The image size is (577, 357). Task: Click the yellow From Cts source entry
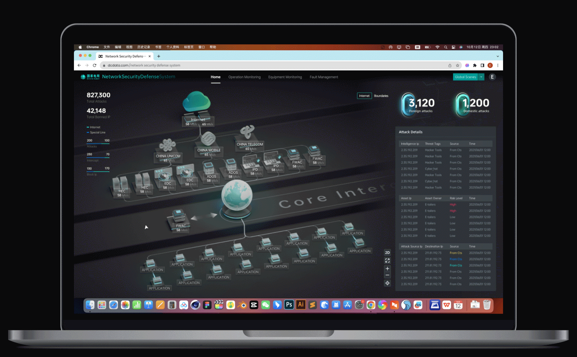[456, 253]
